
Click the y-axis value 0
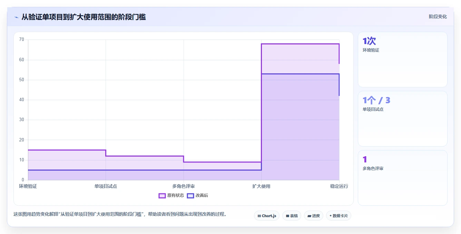click(23, 180)
